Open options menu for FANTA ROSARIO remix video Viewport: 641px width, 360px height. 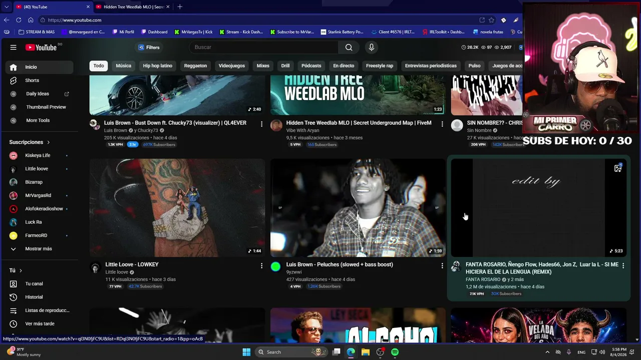point(623,265)
